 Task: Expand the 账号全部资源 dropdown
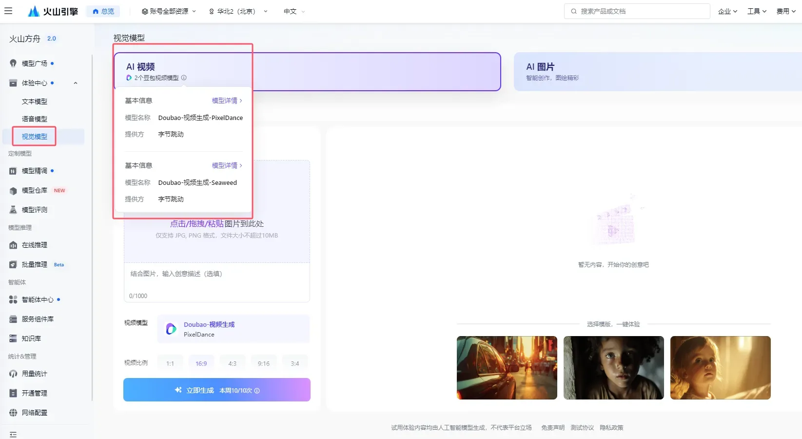pyautogui.click(x=169, y=11)
